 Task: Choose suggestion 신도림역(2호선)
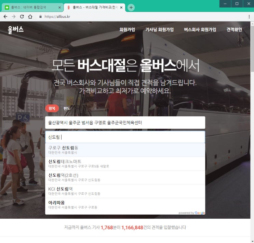click(125, 177)
